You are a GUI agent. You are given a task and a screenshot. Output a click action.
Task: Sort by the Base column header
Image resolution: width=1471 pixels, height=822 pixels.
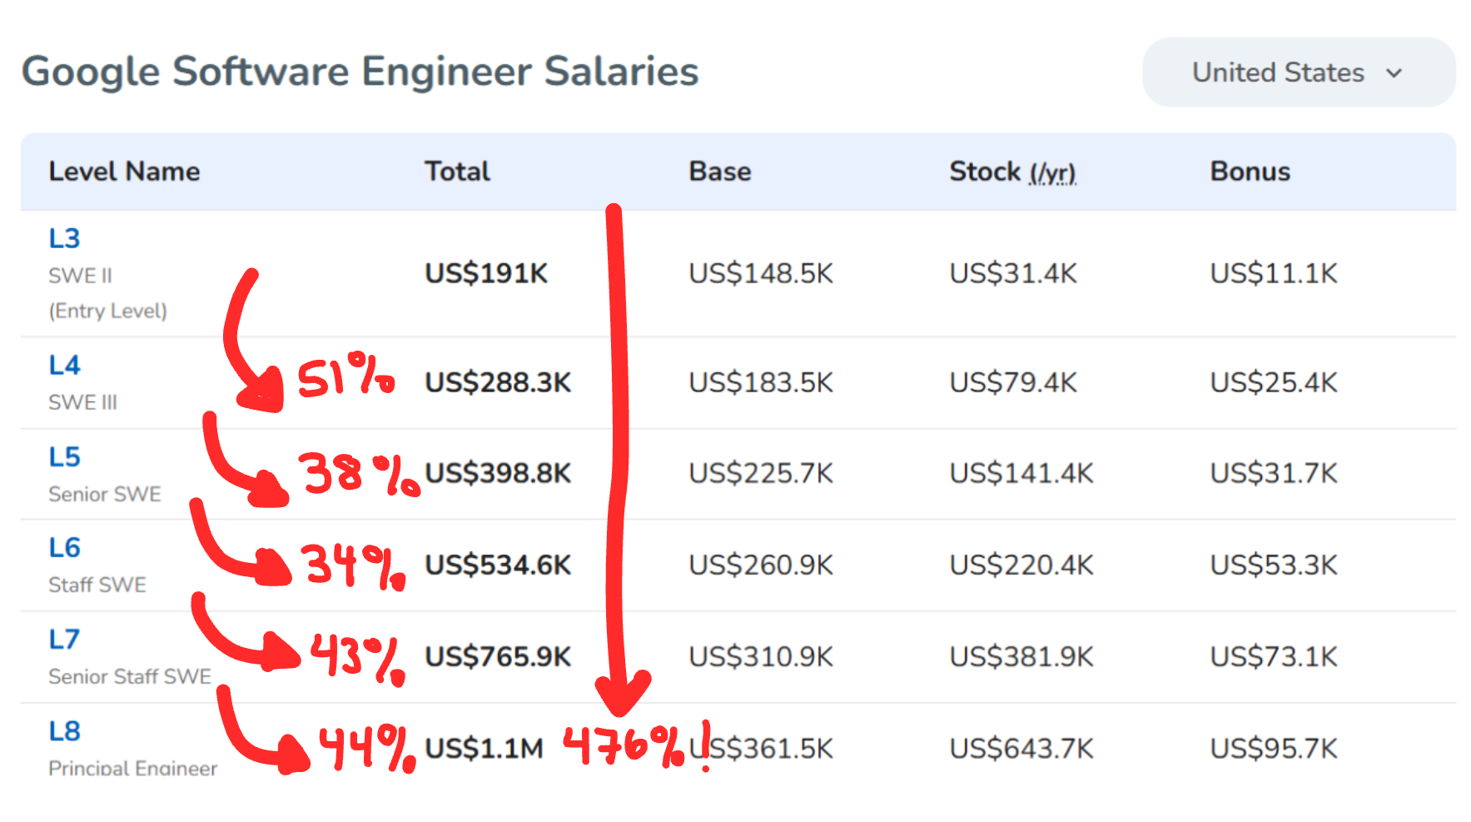point(719,172)
